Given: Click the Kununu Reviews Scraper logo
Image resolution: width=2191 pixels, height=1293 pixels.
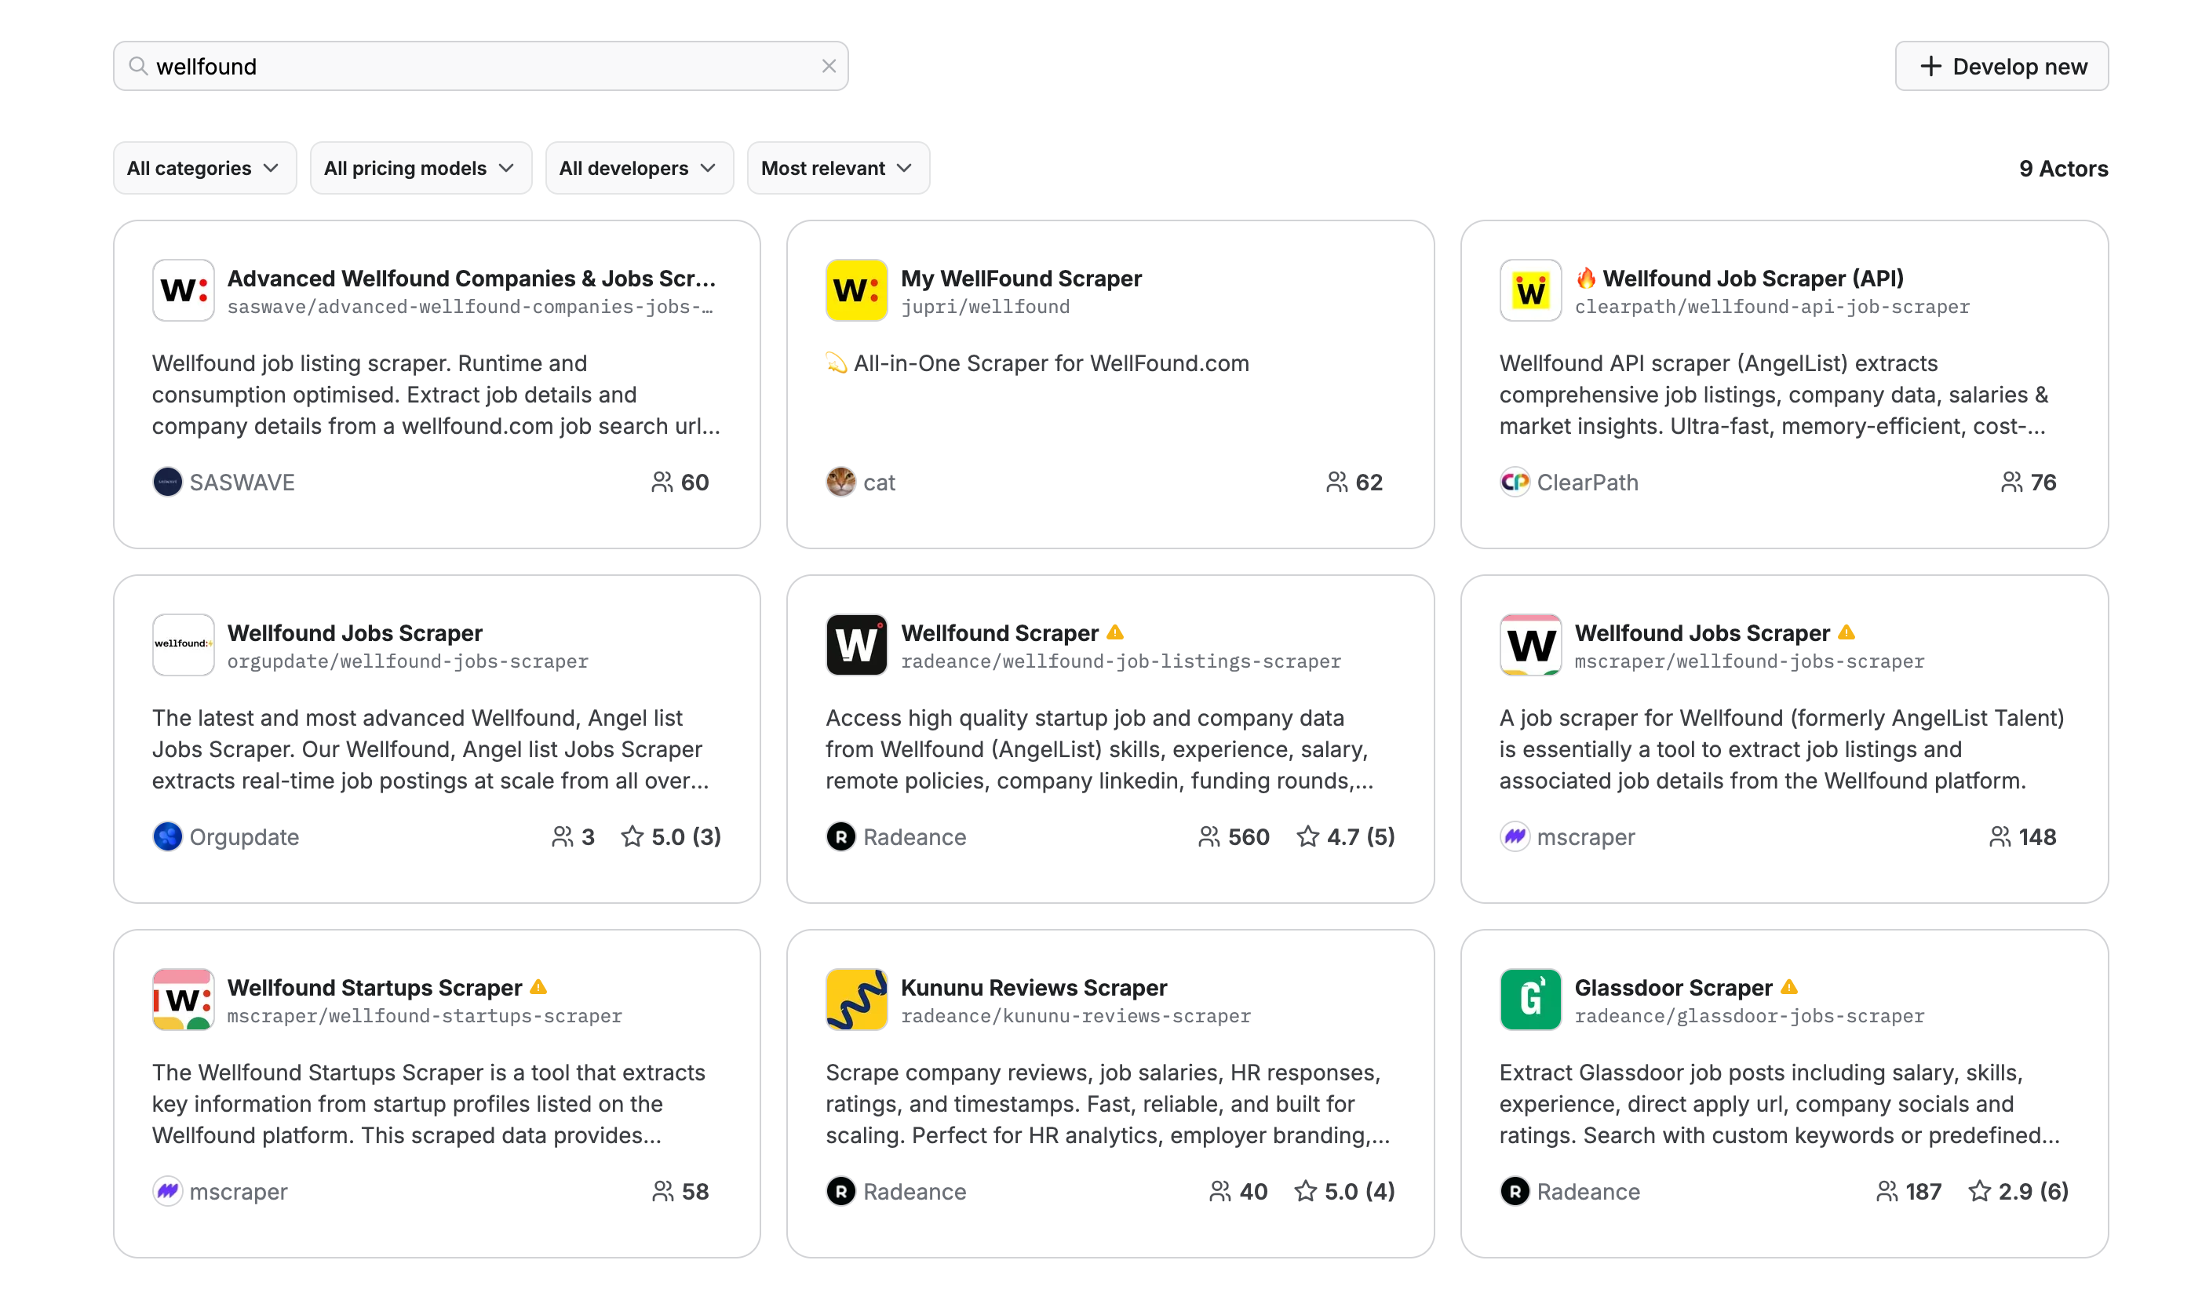Looking at the screenshot, I should 855,1000.
